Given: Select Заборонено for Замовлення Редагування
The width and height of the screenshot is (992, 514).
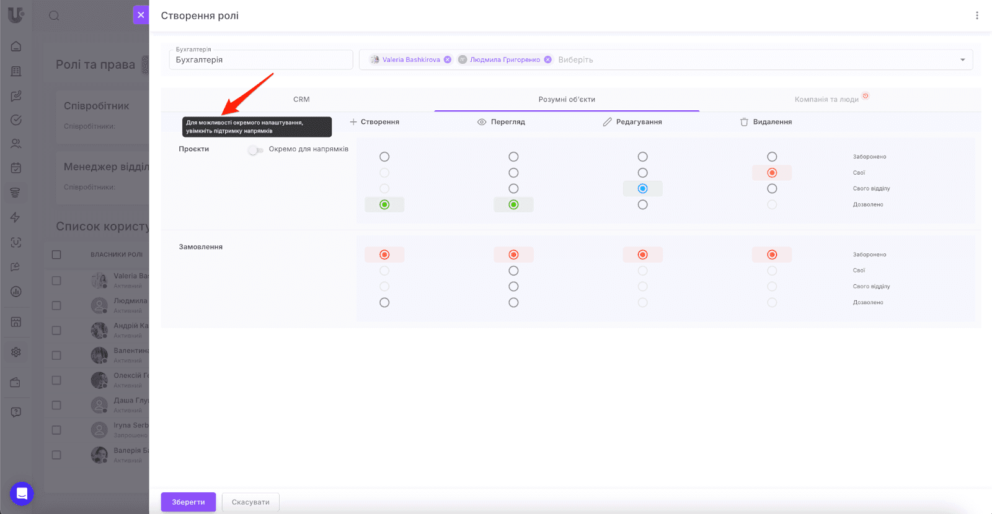Looking at the screenshot, I should tap(642, 255).
